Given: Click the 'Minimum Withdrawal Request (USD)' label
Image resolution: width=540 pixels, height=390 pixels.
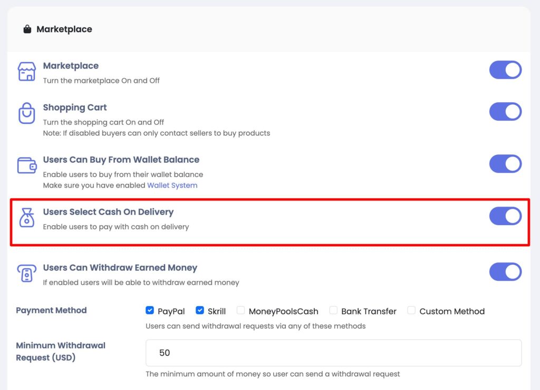Looking at the screenshot, I should pyautogui.click(x=61, y=352).
